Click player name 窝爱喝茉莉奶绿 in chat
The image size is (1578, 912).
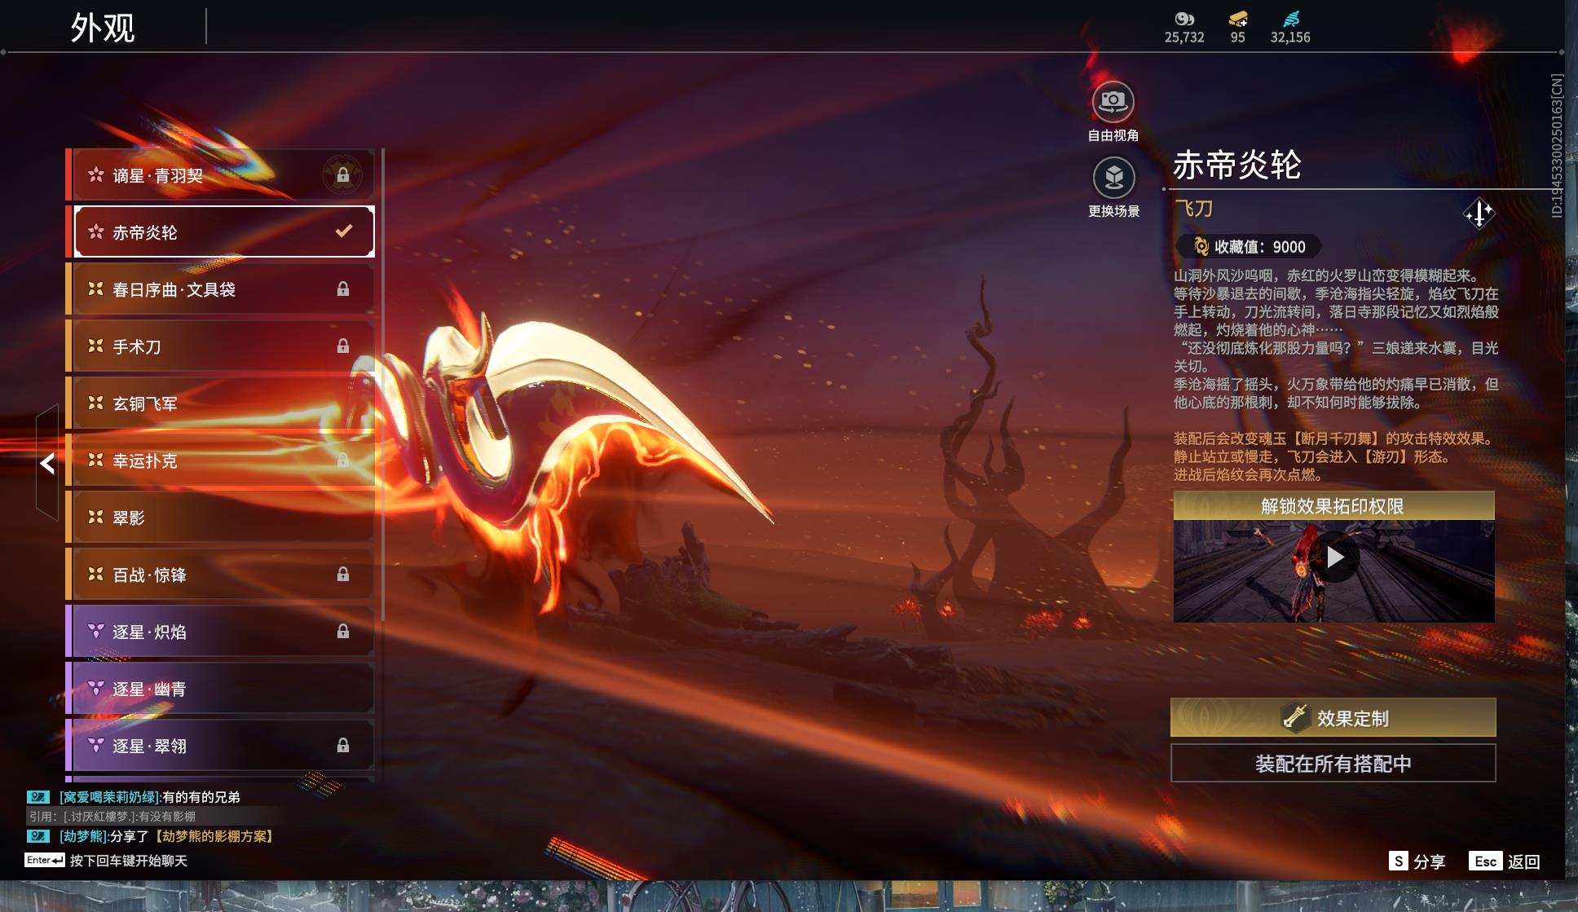point(109,797)
